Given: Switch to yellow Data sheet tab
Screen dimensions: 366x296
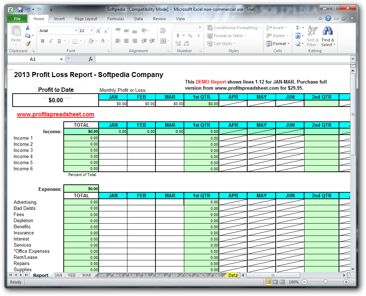Looking at the screenshot, I should (233, 275).
